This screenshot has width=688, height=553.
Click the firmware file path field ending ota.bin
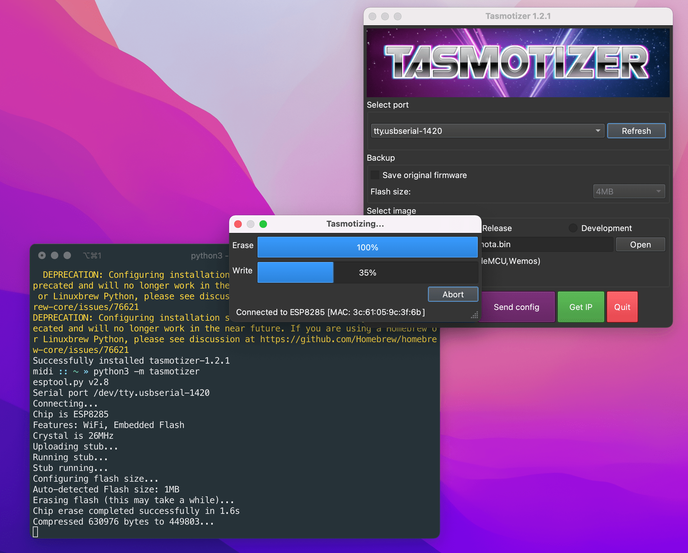(547, 244)
